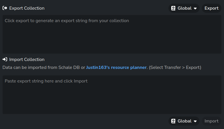Click the server icon beside the Import button
This screenshot has width=224, height=129.
[x=173, y=121]
